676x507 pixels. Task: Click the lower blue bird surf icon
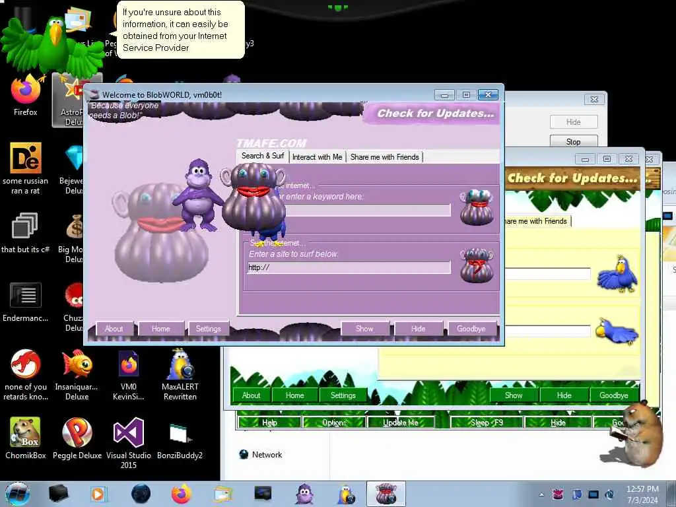(617, 331)
